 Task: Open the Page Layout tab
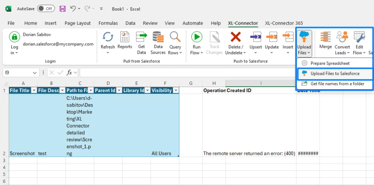(77, 23)
